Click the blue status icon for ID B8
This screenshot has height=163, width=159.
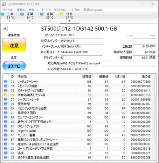6,117
